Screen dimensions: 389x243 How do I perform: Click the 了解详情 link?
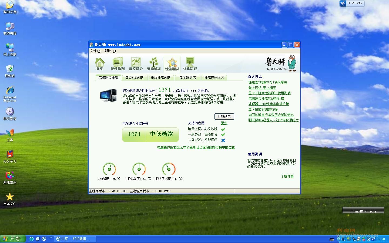(x=287, y=176)
